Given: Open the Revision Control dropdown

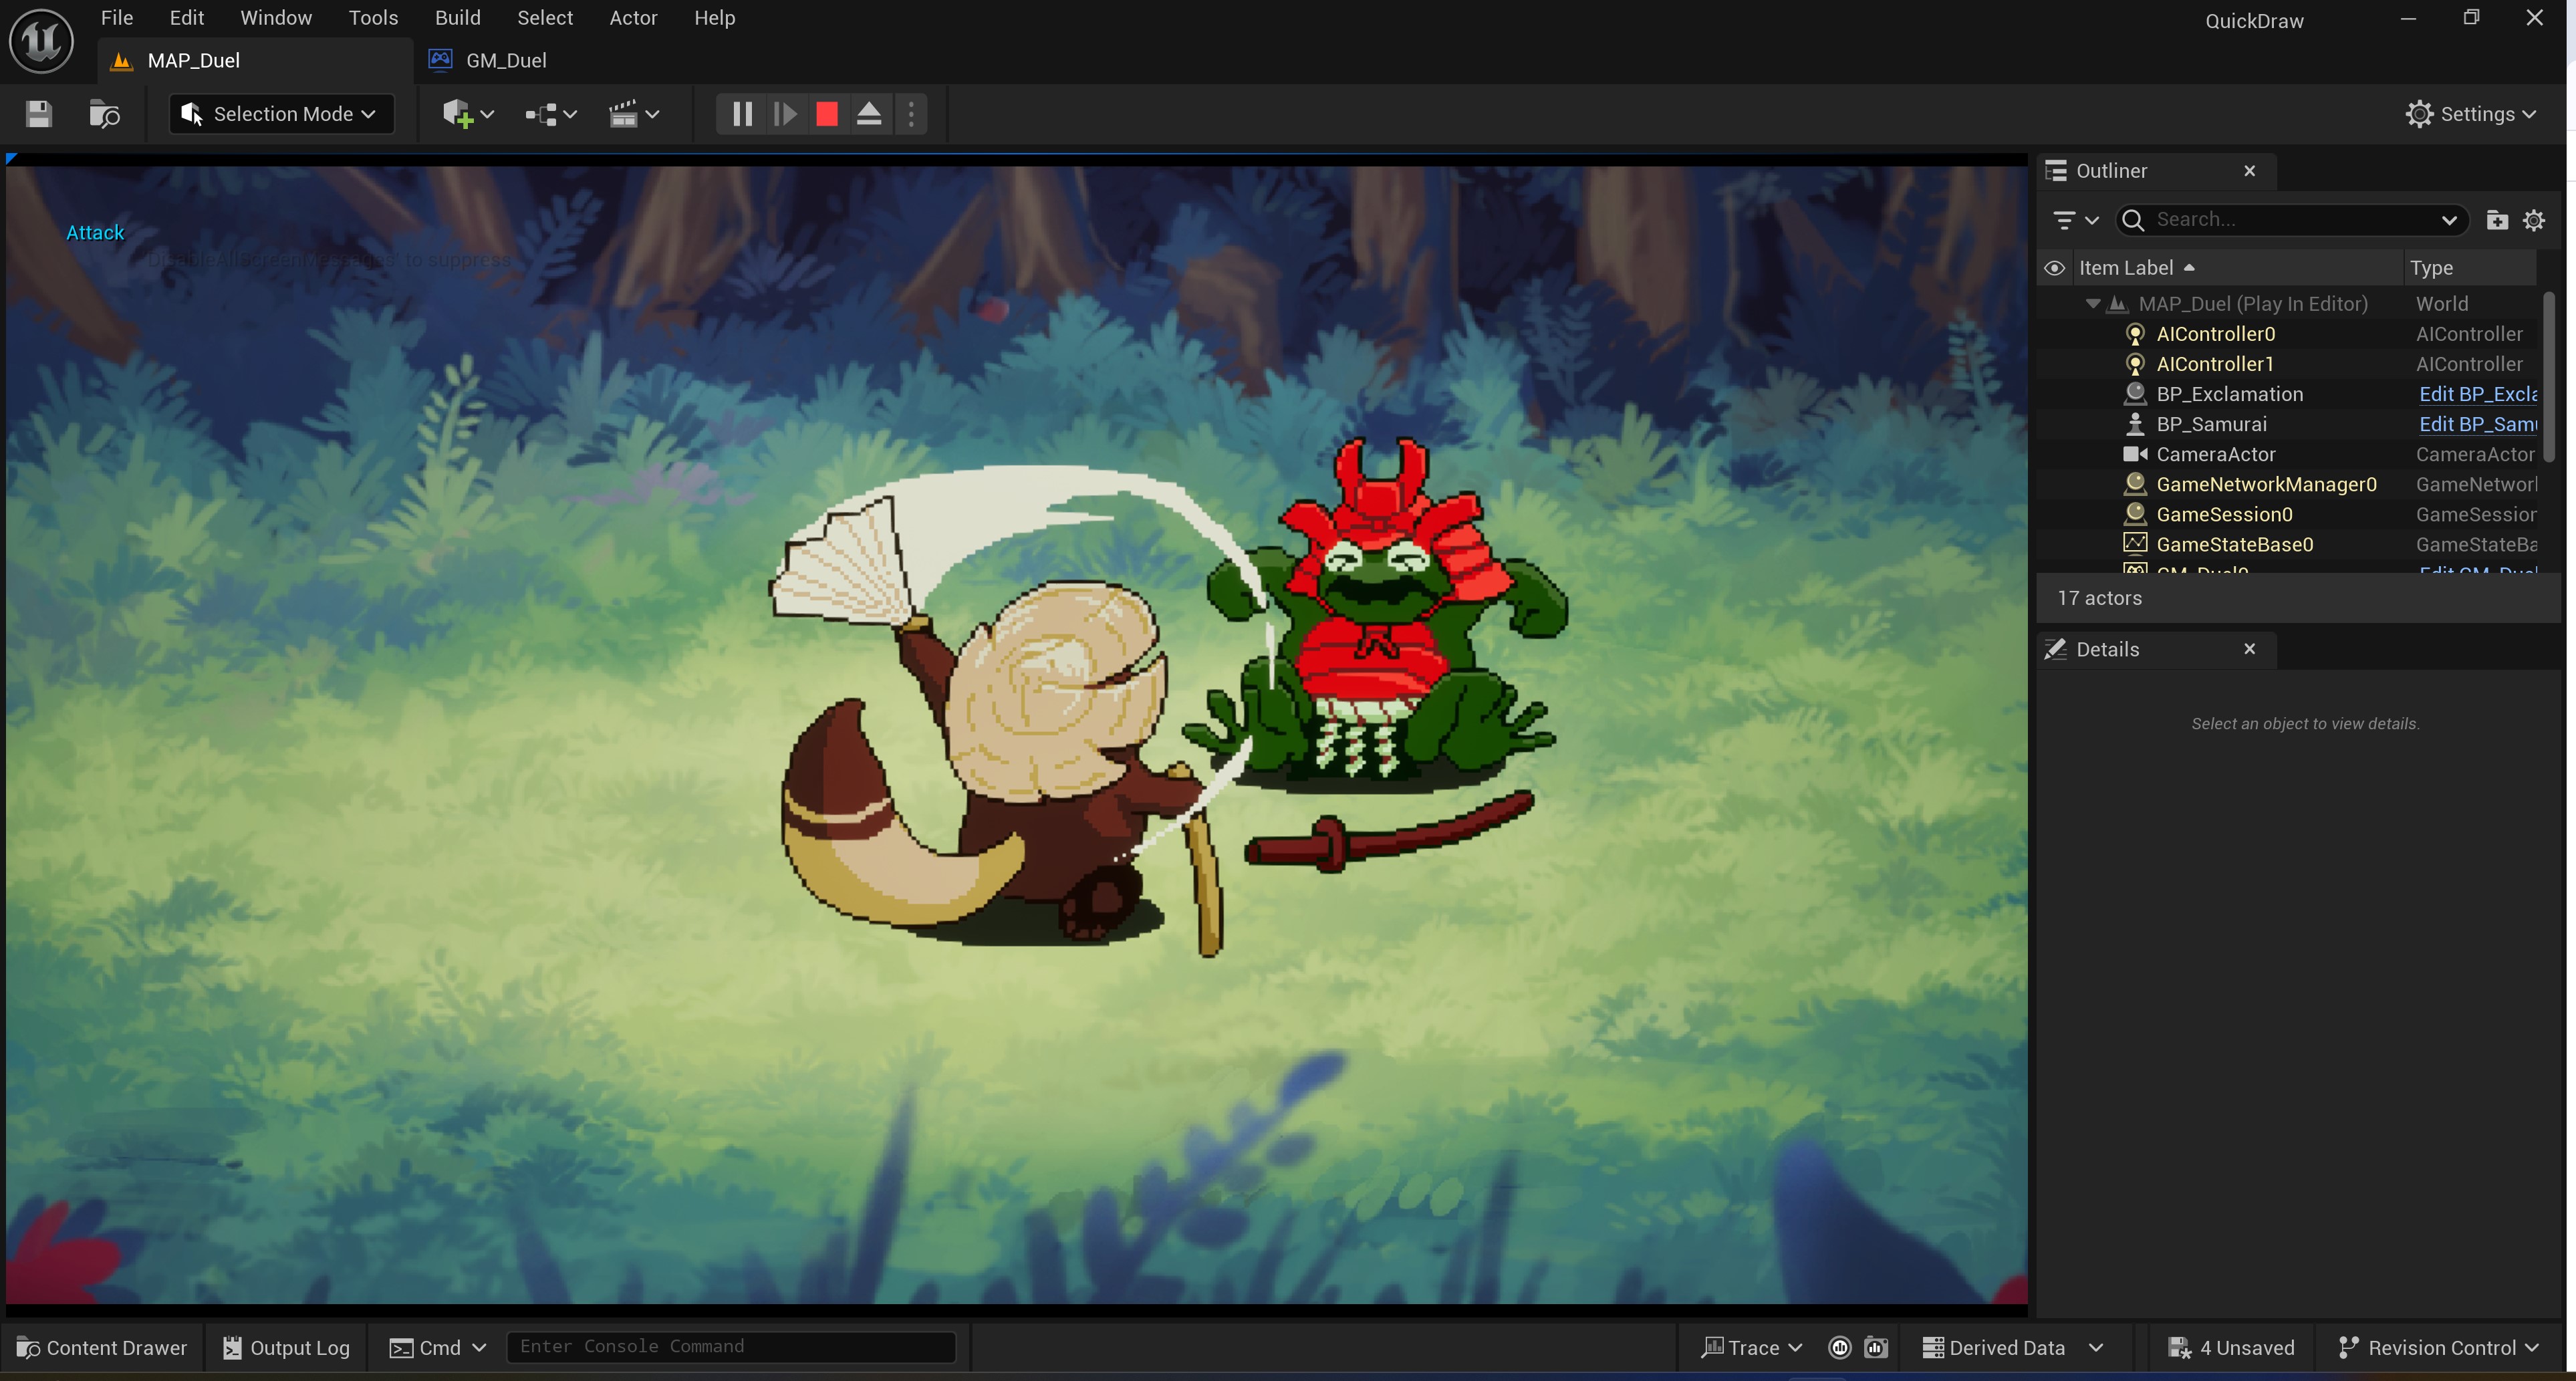Looking at the screenshot, I should (x=2438, y=1347).
